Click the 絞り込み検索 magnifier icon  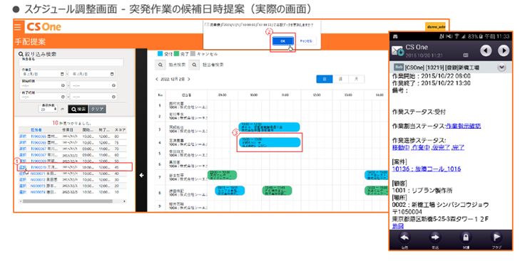(x=21, y=54)
